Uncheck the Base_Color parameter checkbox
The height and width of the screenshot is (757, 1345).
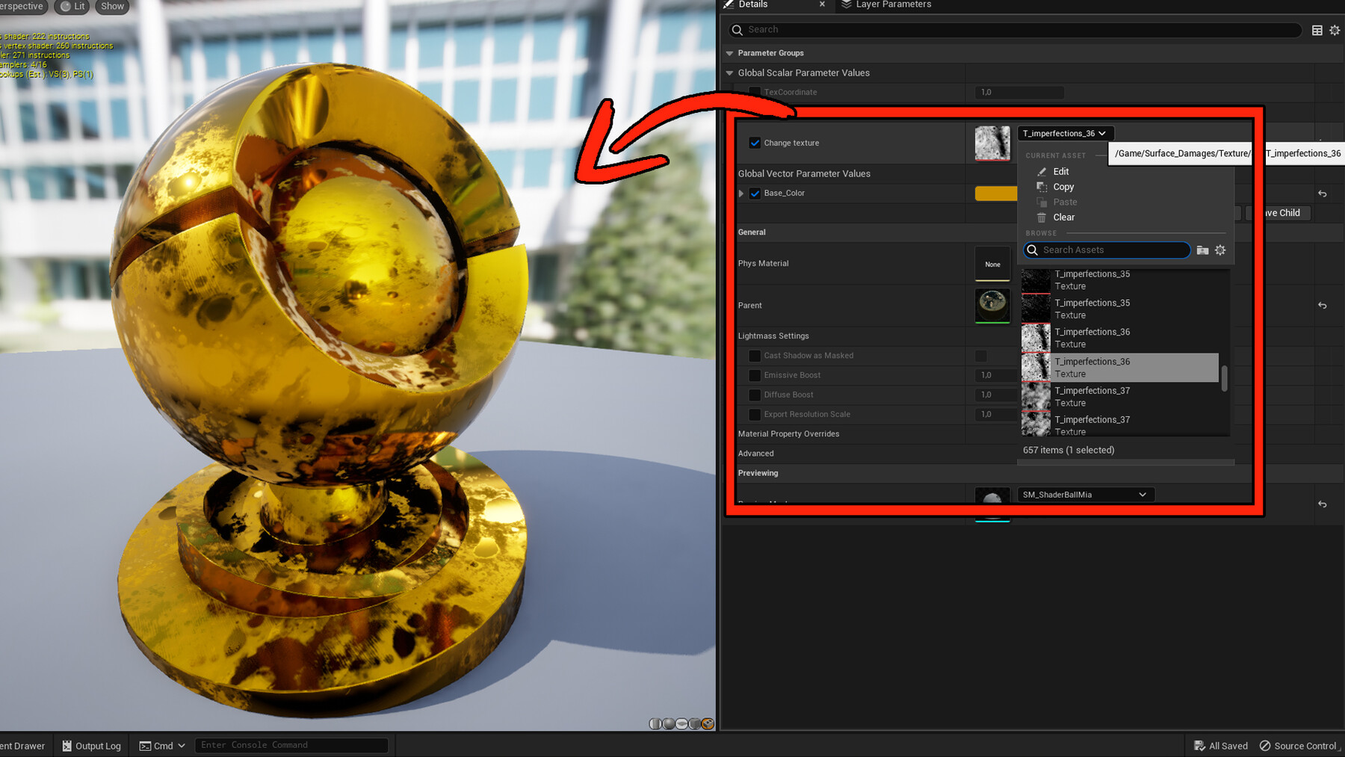click(x=755, y=193)
